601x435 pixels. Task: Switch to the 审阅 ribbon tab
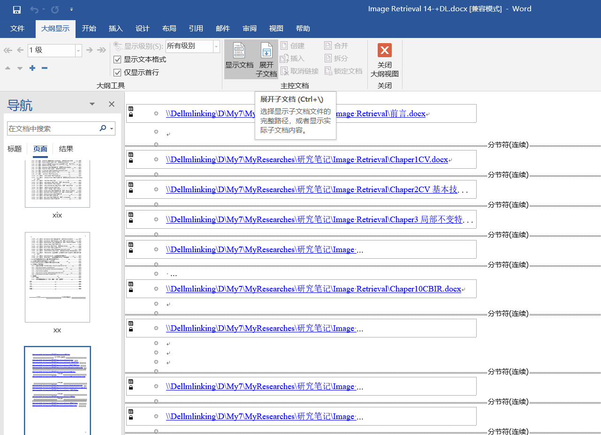coord(250,29)
